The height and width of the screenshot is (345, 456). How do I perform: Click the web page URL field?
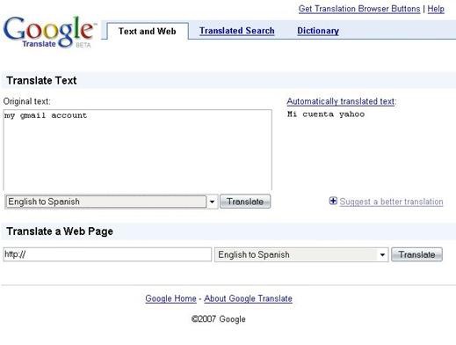tap(107, 254)
